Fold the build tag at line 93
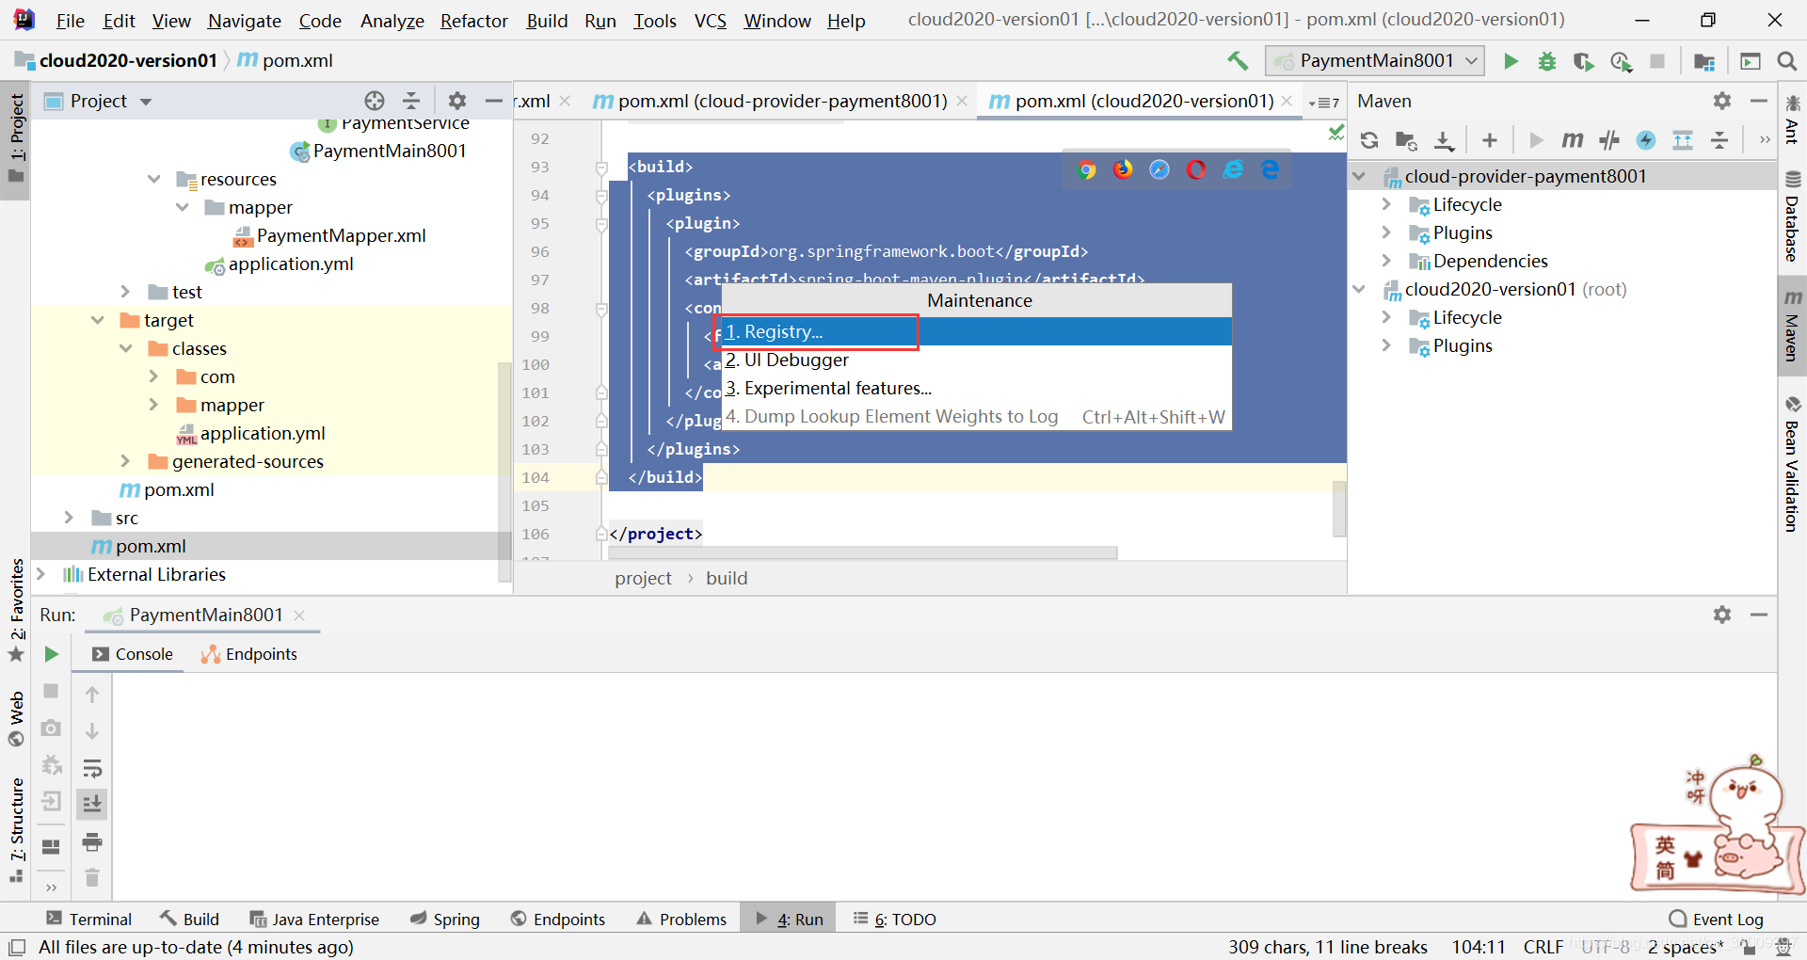1807x960 pixels. pos(601,168)
